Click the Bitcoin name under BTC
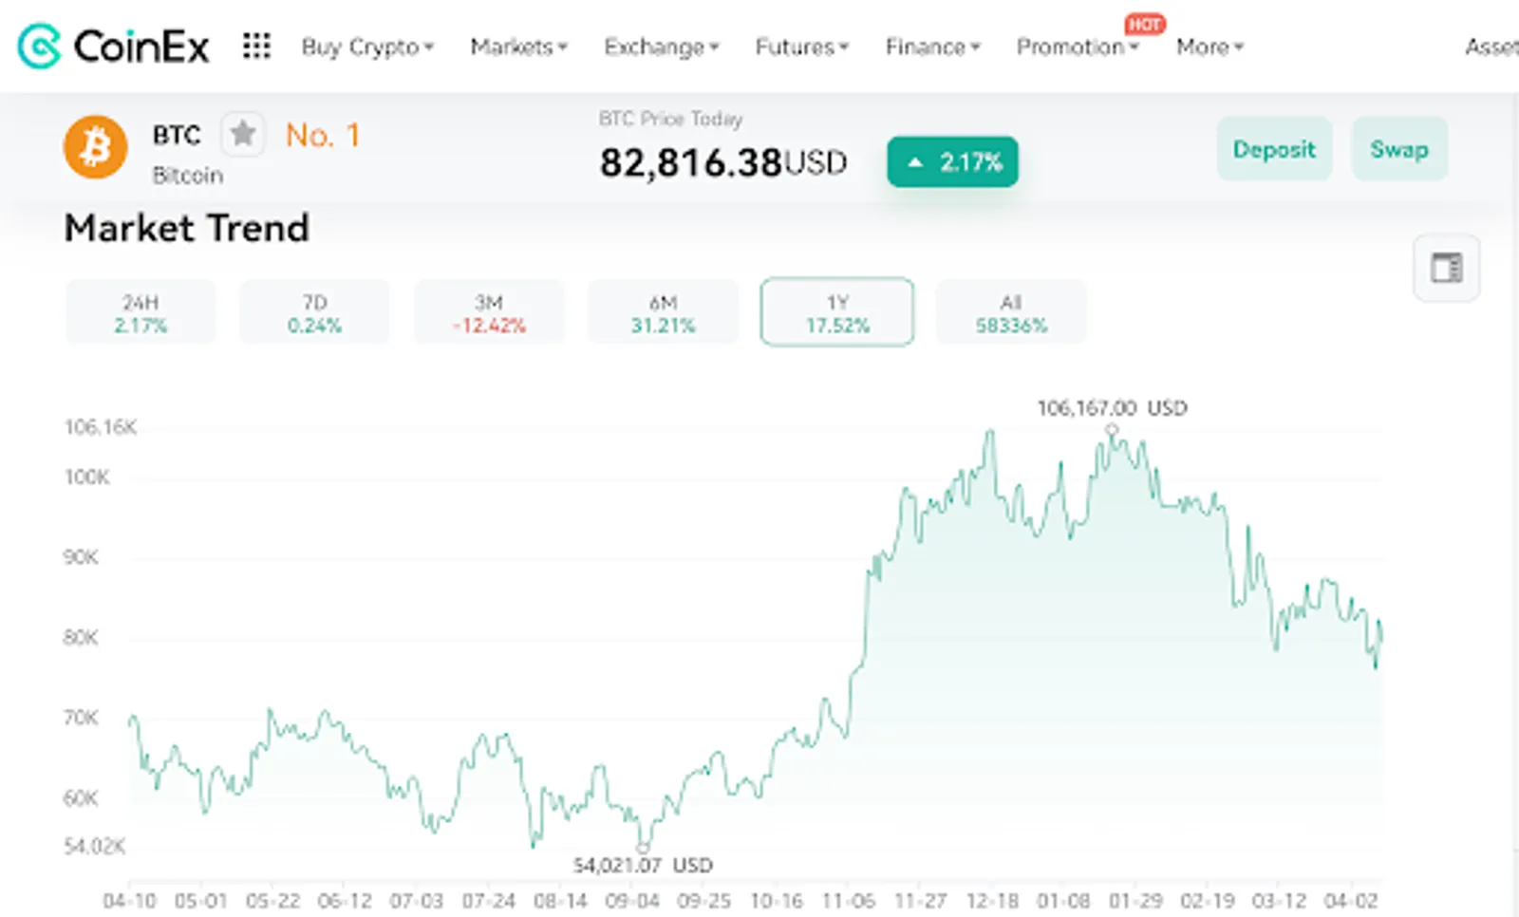The width and height of the screenshot is (1519, 917). point(187,176)
